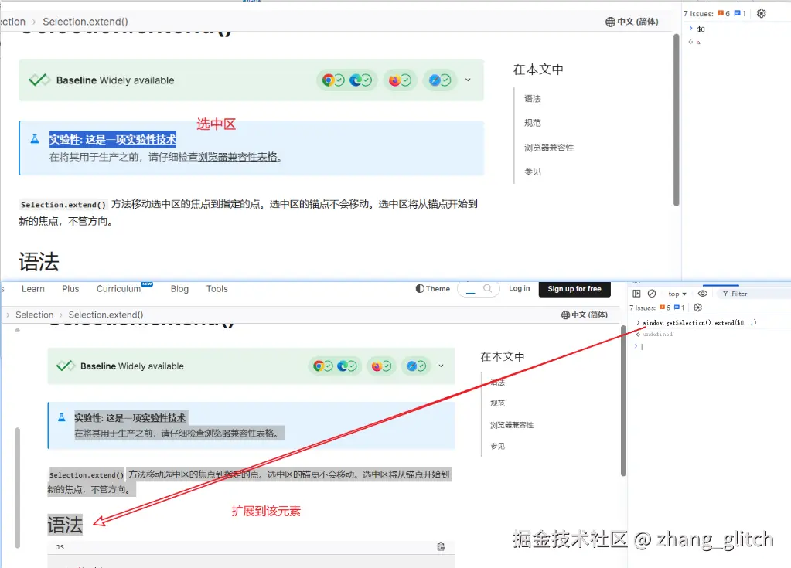Viewport: 791px width, 568px height.
Task: Open the Curriculum menu item in lower page
Action: (x=118, y=289)
